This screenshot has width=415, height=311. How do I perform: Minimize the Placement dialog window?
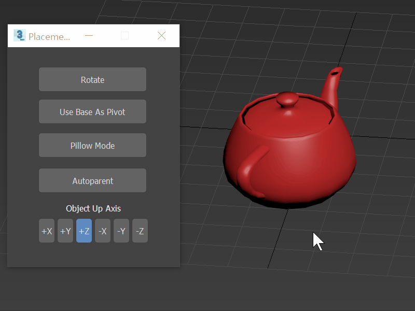(89, 36)
